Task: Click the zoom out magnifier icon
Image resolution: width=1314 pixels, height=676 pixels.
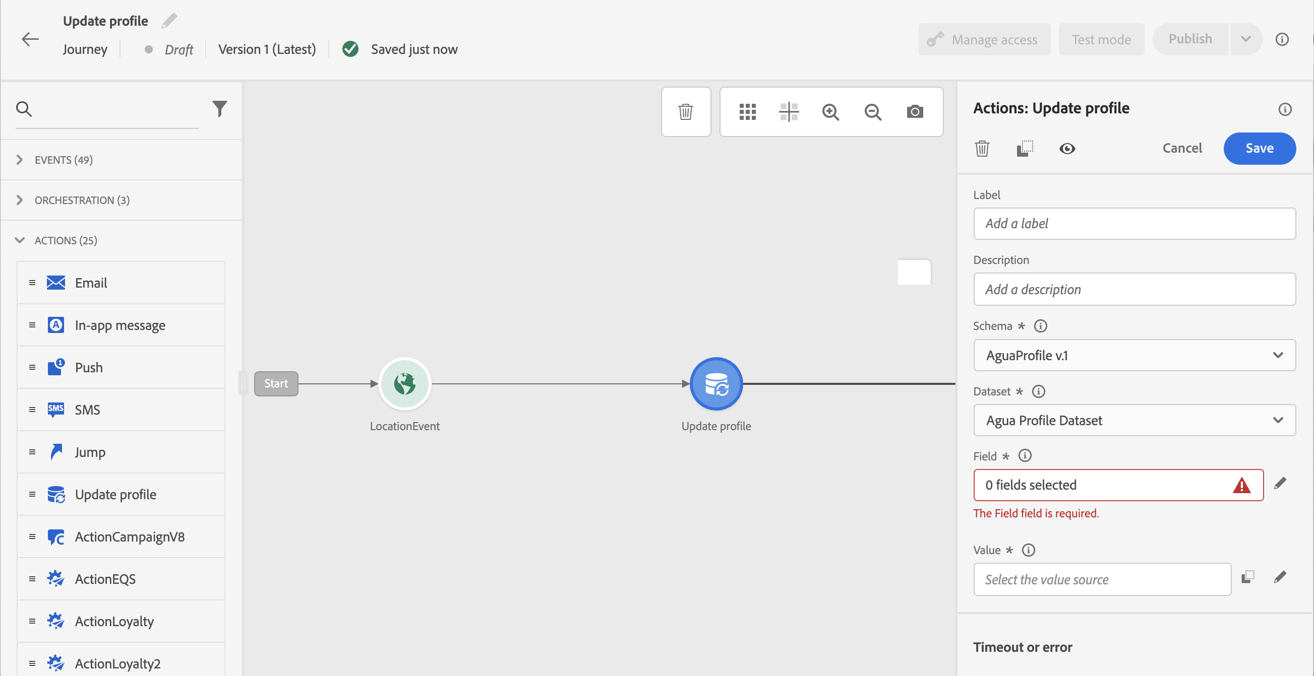Action: [872, 111]
